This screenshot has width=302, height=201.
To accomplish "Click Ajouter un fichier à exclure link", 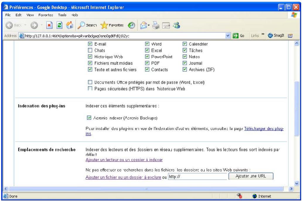I will [123, 177].
